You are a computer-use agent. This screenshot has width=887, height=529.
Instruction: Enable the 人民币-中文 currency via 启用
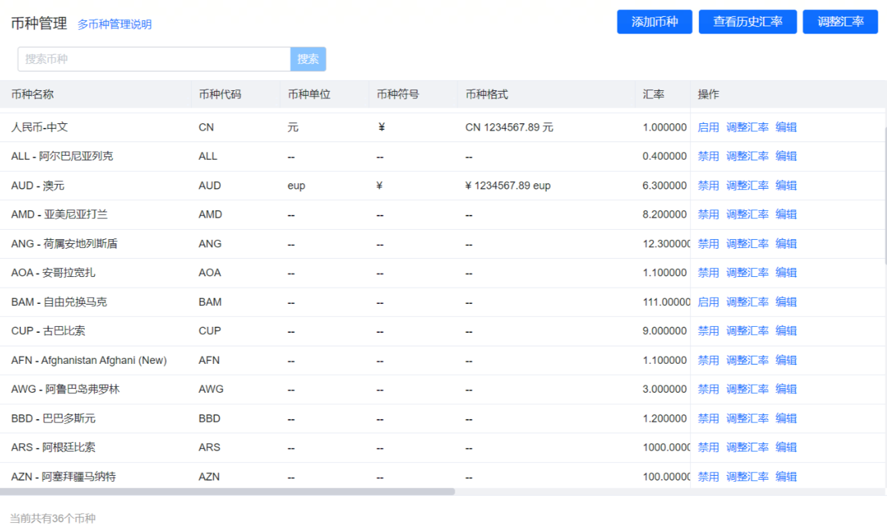pos(709,127)
